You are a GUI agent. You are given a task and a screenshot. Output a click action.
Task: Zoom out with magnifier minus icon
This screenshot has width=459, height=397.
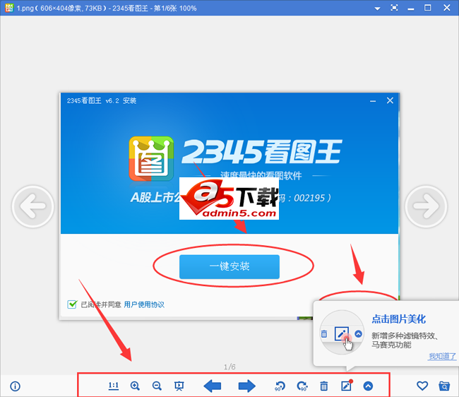point(157,386)
